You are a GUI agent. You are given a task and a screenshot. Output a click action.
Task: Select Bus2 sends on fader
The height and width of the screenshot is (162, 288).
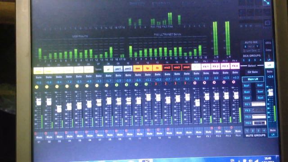(260, 85)
